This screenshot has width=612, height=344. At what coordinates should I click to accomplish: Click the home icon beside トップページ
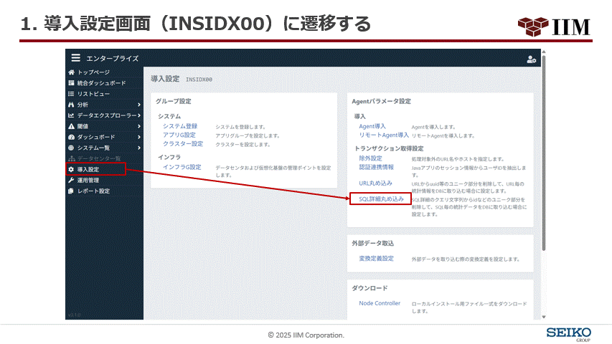coord(71,72)
